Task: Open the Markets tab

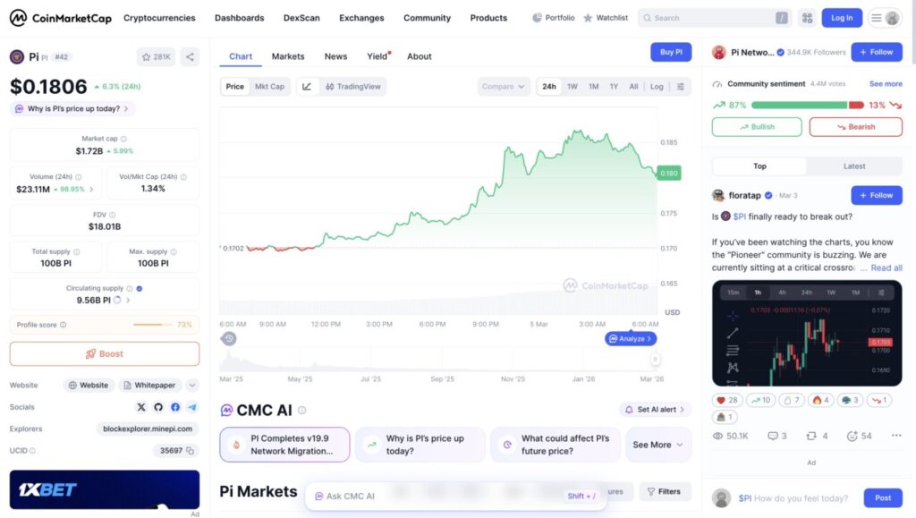Action: (x=288, y=56)
